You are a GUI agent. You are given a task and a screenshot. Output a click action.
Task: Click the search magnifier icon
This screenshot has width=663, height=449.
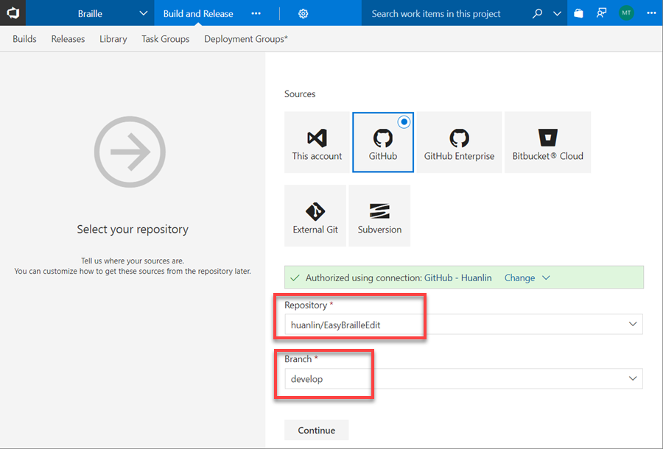[537, 13]
